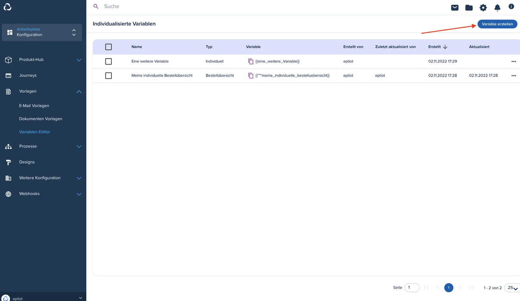Click the epilot avatar in the sidebar footer
This screenshot has width=520, height=301.
[6, 298]
